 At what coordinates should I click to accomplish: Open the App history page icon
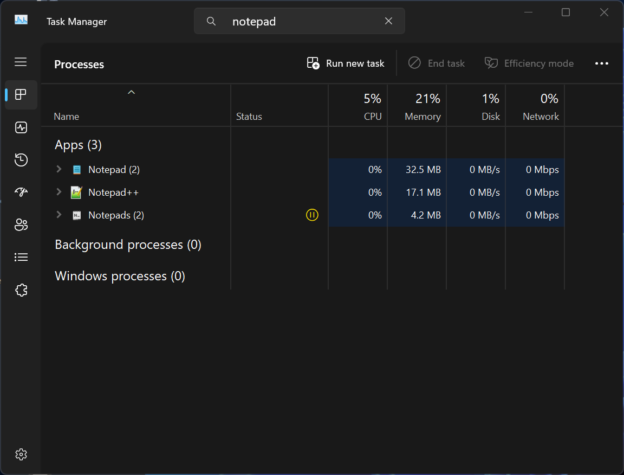click(x=21, y=160)
